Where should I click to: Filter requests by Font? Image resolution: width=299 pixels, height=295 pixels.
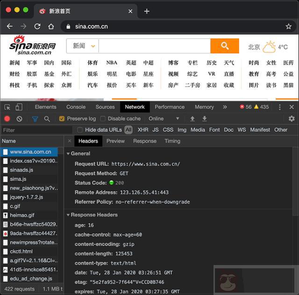214,130
